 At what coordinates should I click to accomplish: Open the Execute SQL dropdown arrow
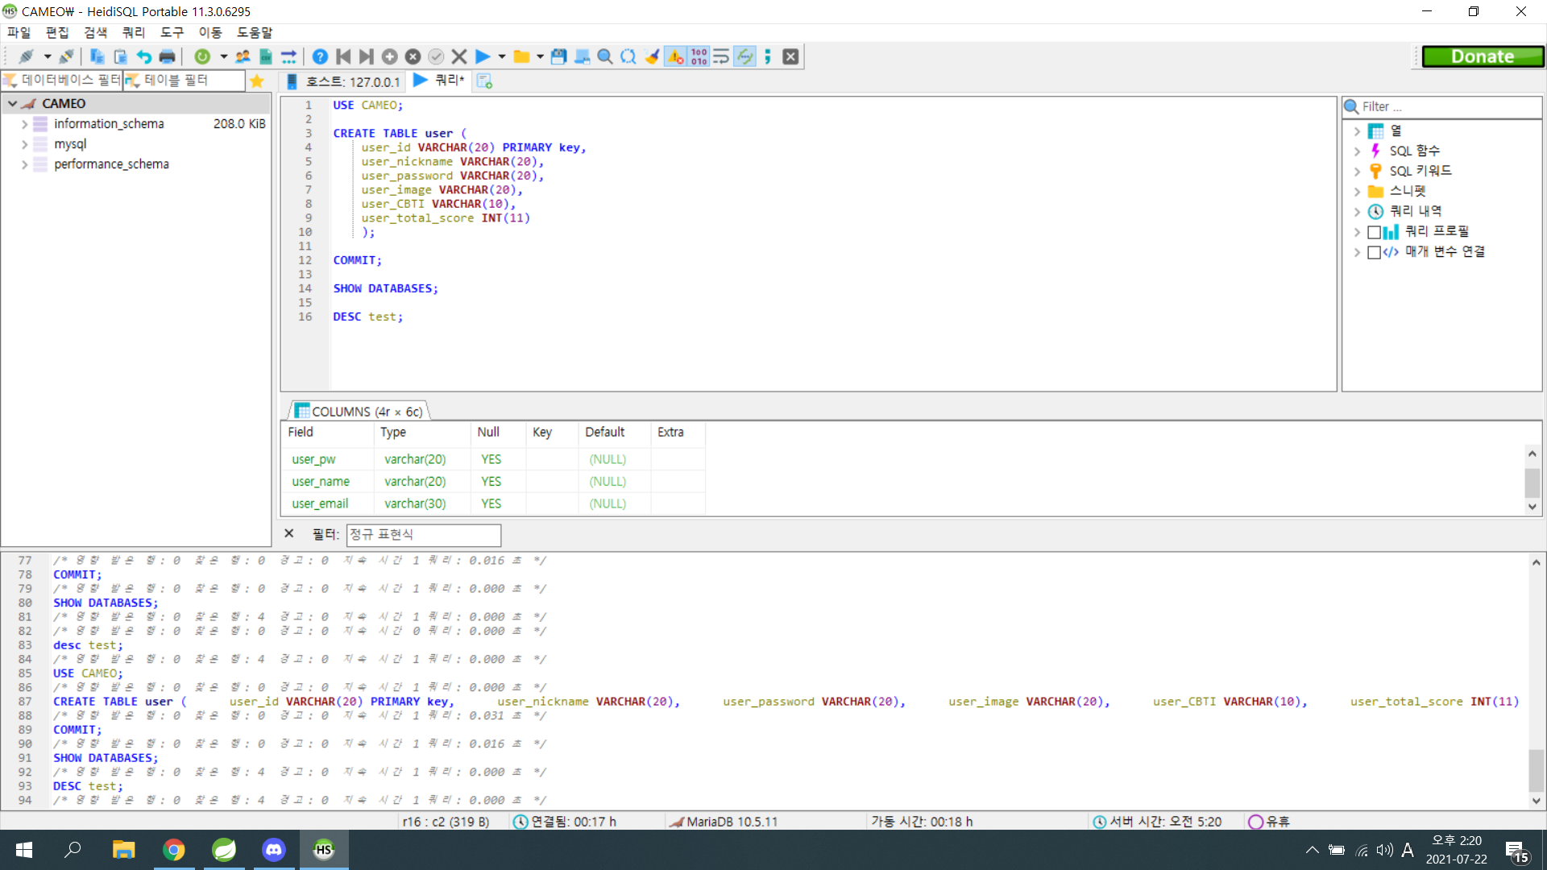tap(502, 56)
